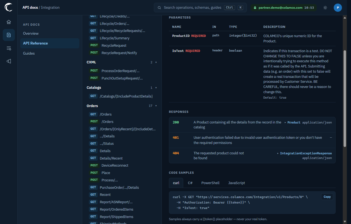This screenshot has height=224, width=351.
Task: Open POST Place endpoint
Action: coord(122,173)
